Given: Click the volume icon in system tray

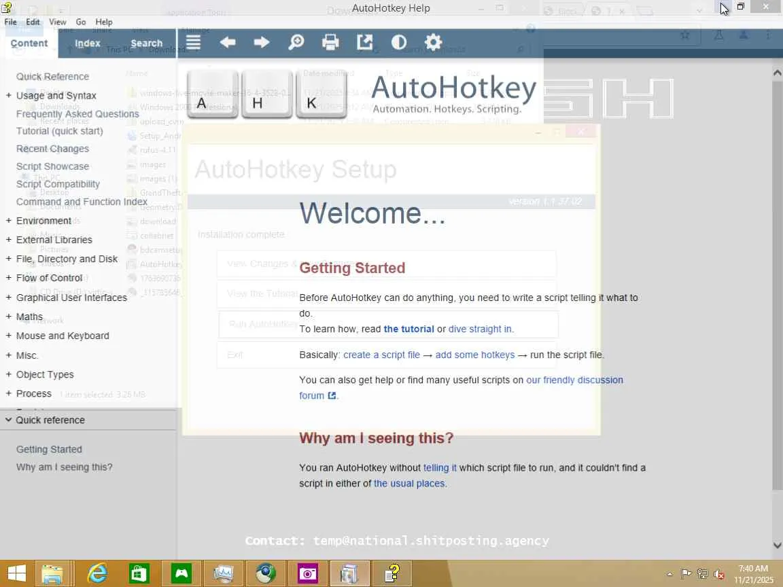Looking at the screenshot, I should coord(719,574).
